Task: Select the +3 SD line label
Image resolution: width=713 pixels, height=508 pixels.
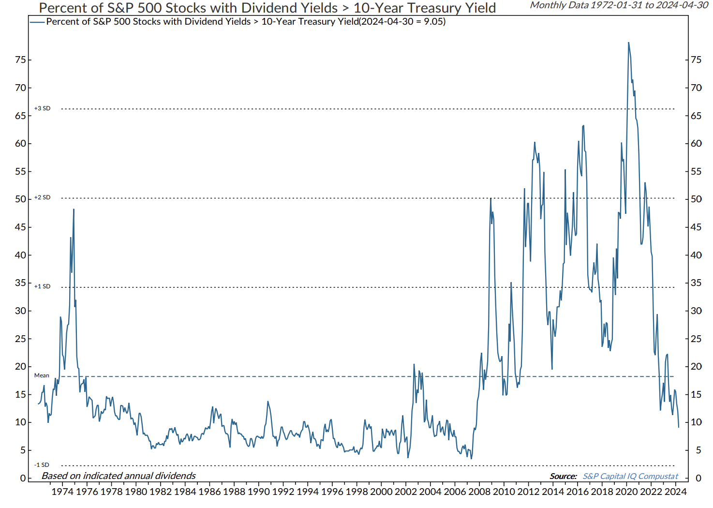Action: tap(42, 108)
